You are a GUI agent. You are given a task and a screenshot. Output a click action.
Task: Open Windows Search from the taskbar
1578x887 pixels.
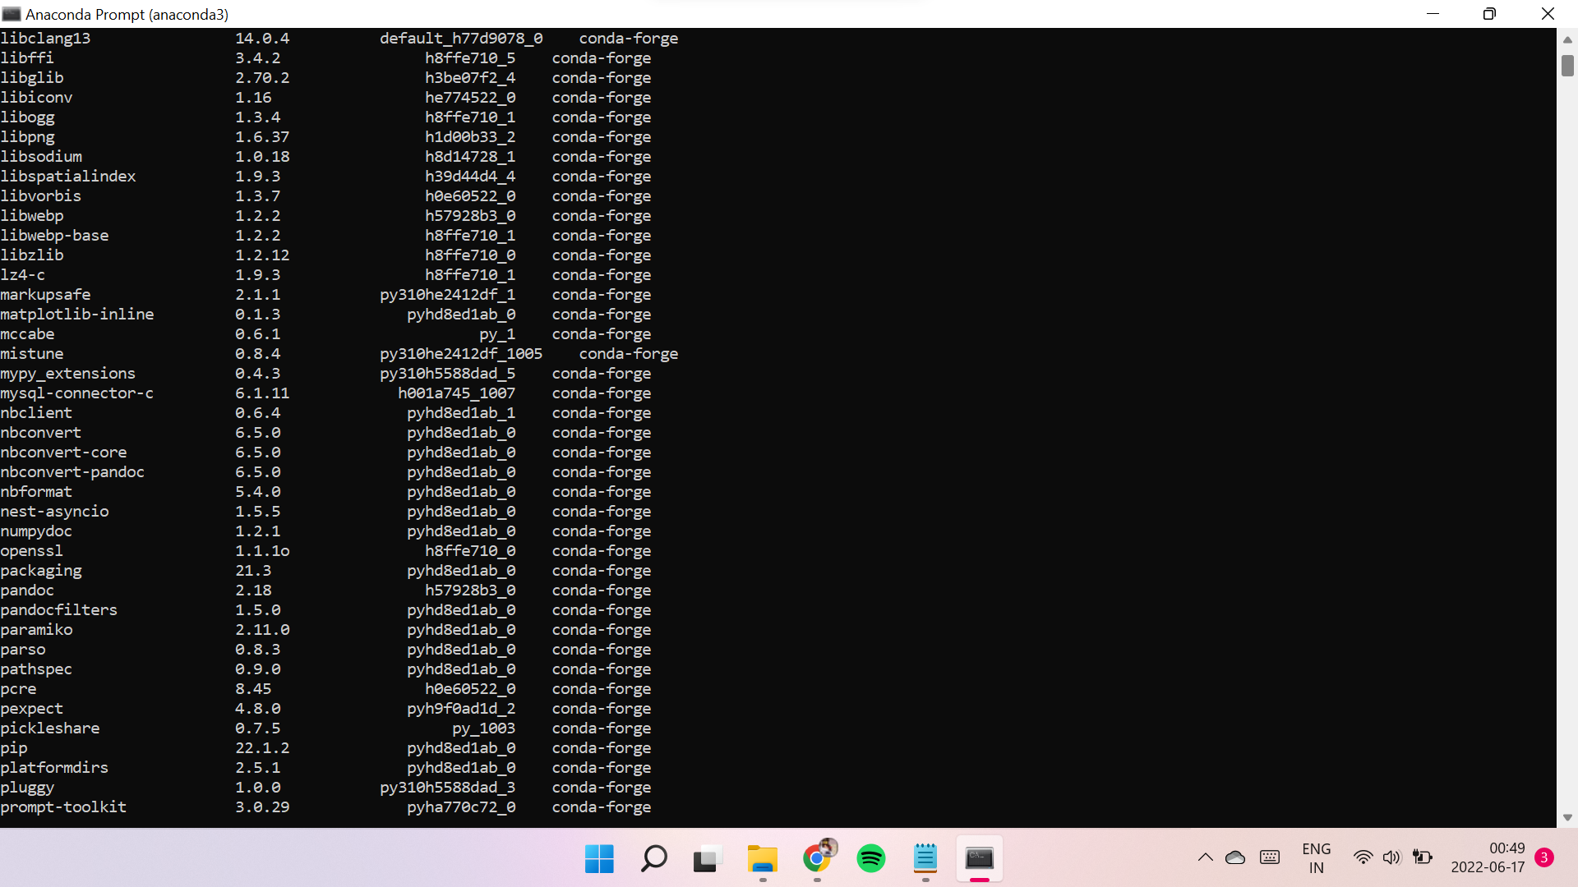(x=653, y=859)
